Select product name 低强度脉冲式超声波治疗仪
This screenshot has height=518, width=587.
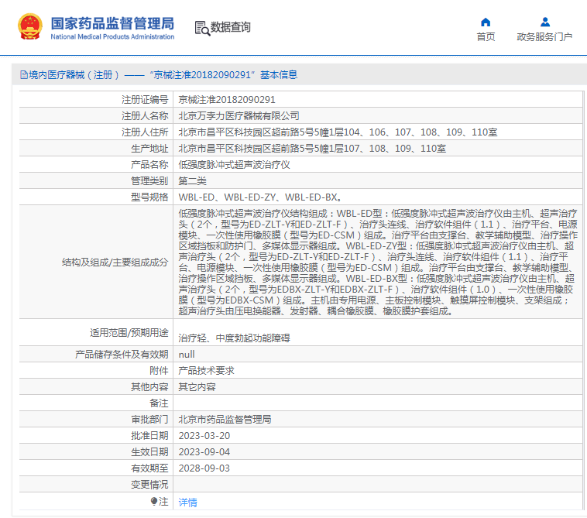coord(234,165)
